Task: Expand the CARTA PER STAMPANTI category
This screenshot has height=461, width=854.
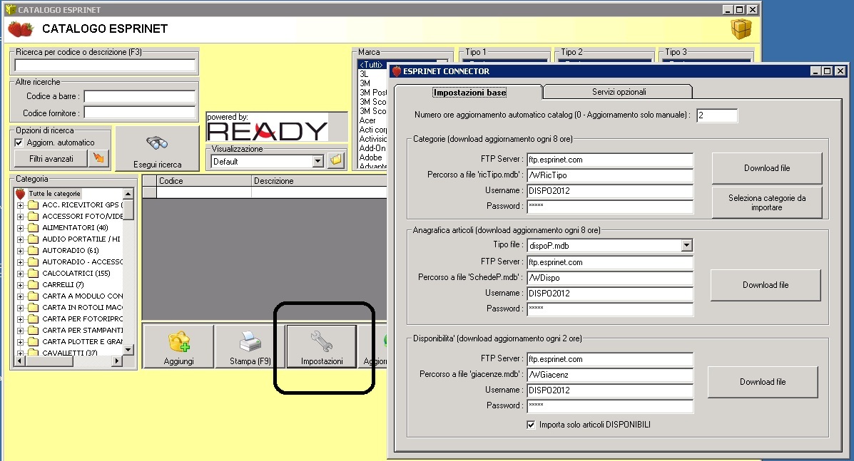Action: (20, 331)
